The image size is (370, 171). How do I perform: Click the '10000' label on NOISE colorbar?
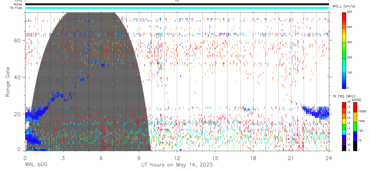(x=362, y=111)
